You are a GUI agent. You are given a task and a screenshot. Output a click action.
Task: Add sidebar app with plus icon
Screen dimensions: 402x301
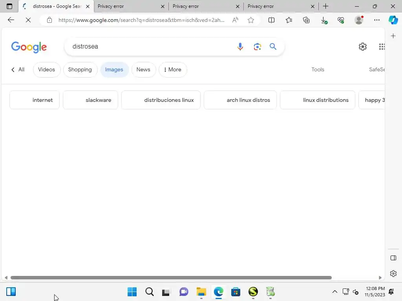tap(393, 36)
